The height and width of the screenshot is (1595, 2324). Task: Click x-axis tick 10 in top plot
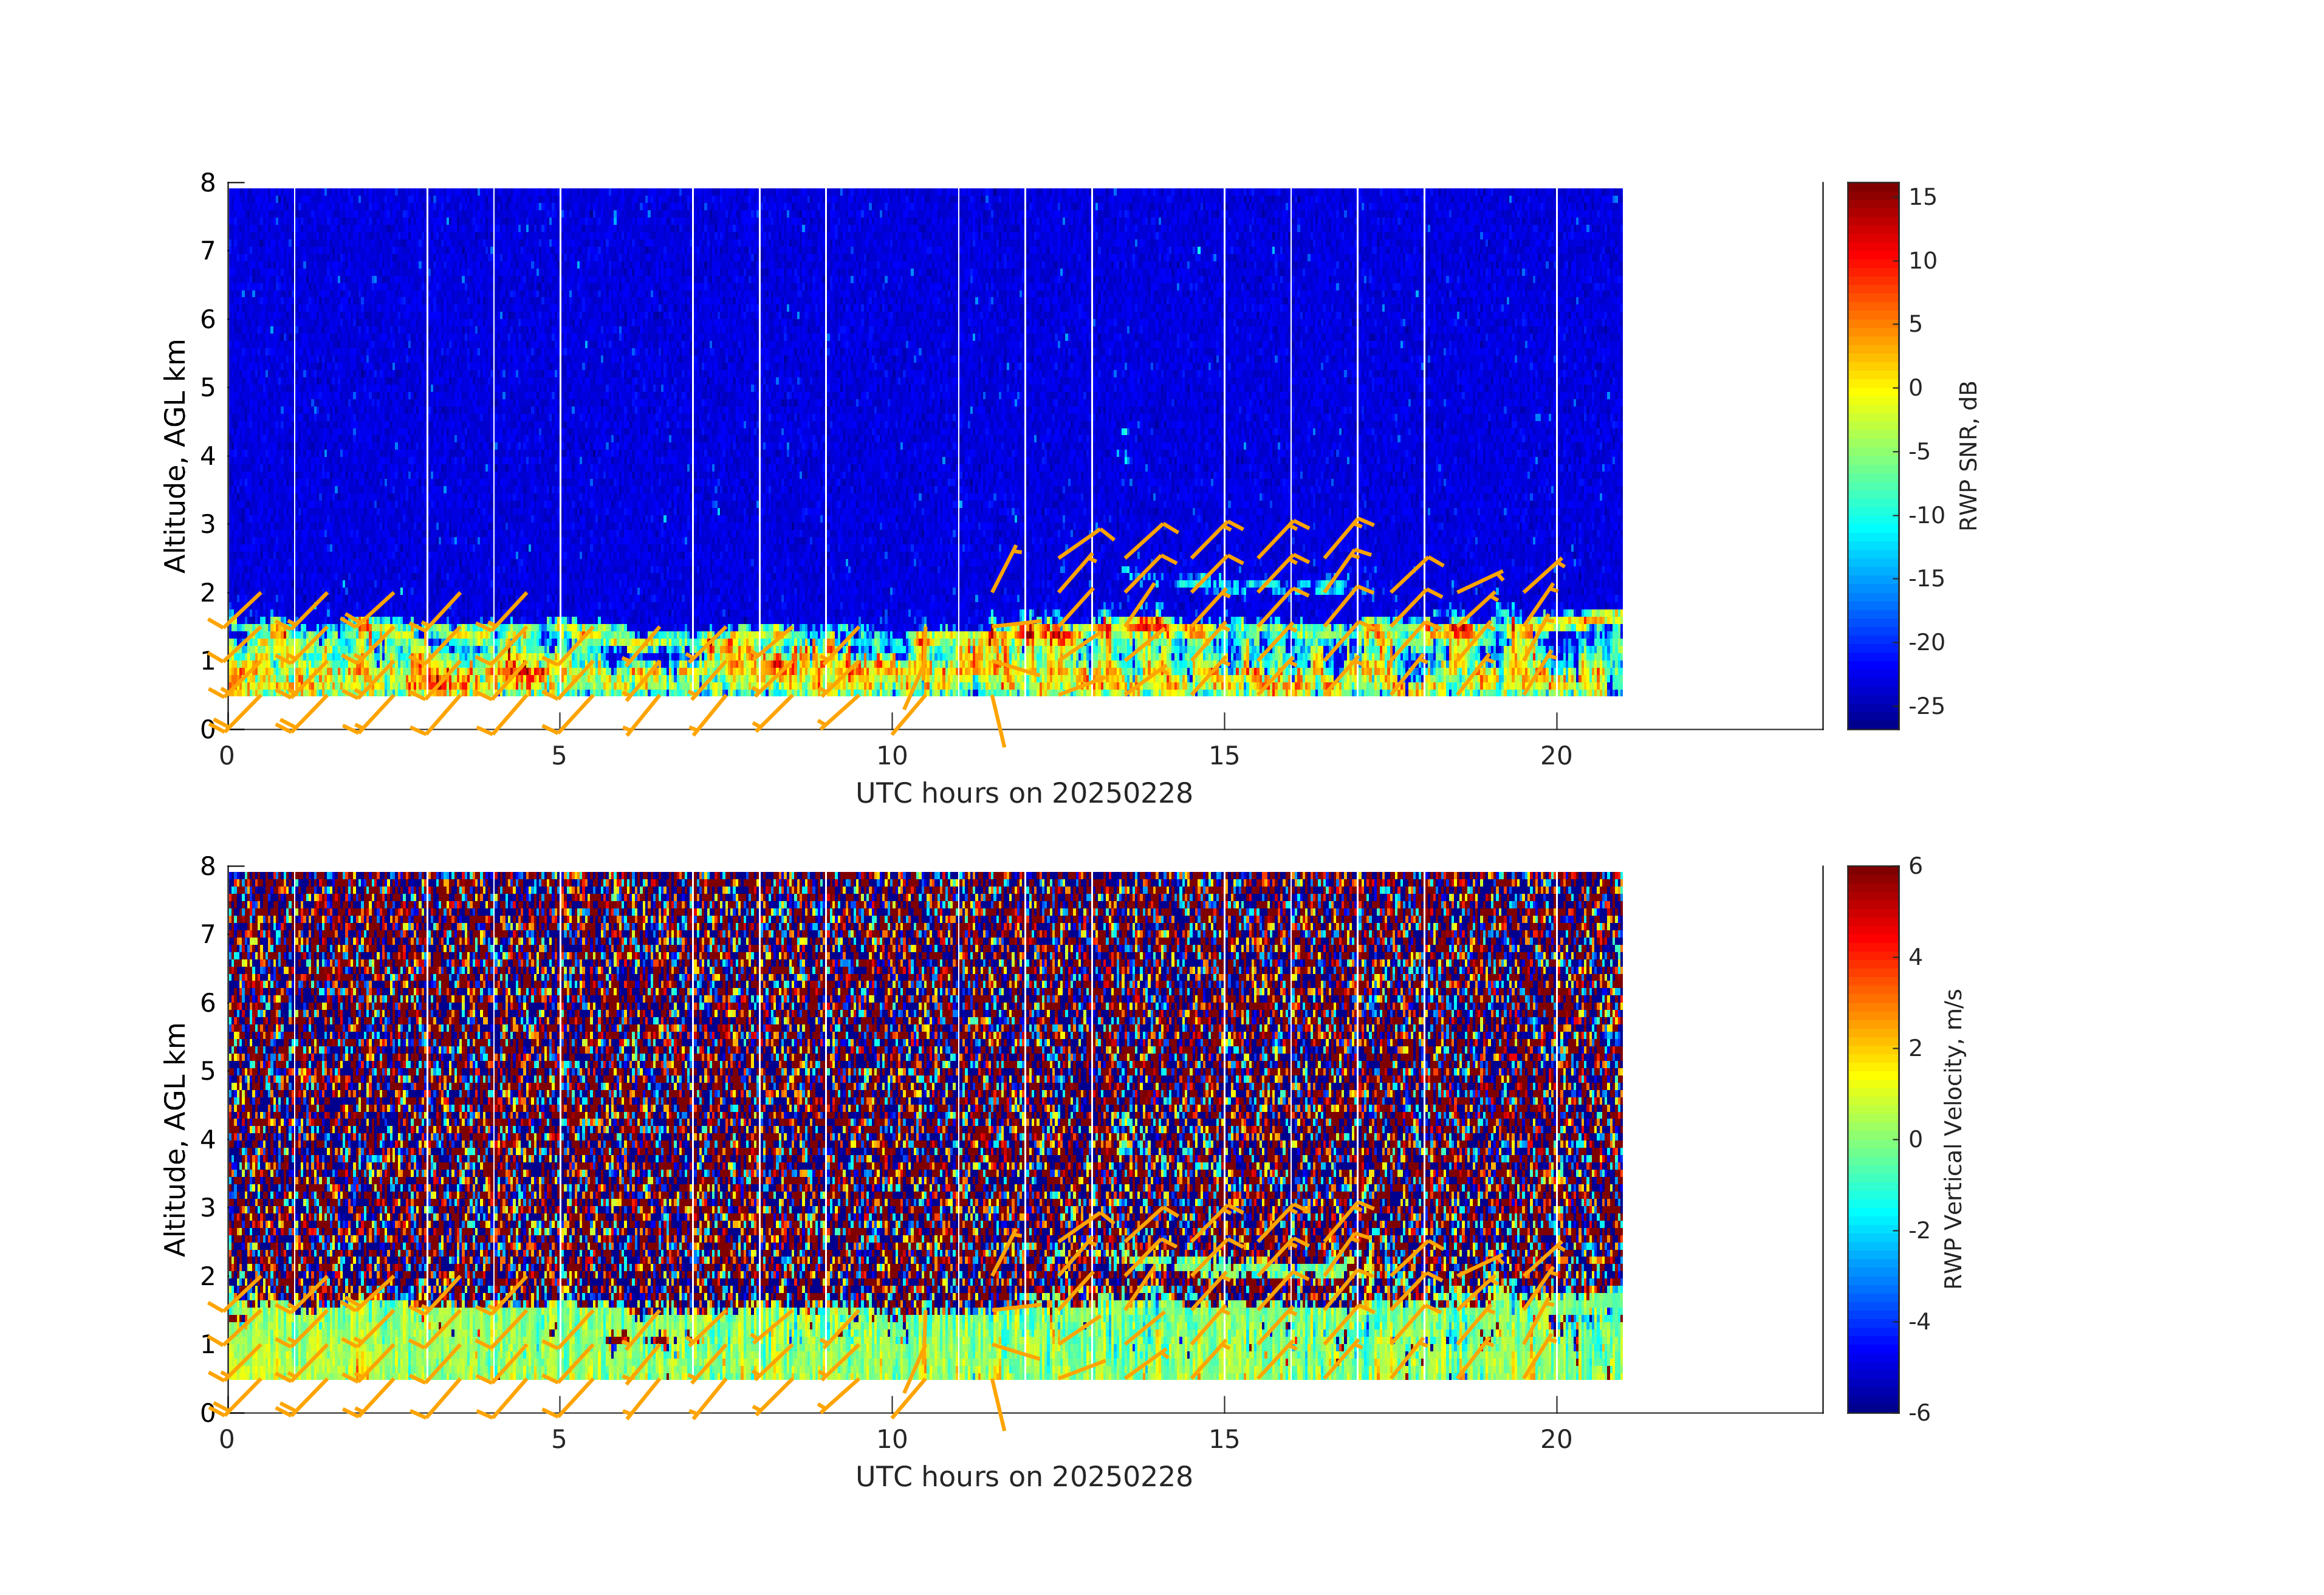coord(891,756)
